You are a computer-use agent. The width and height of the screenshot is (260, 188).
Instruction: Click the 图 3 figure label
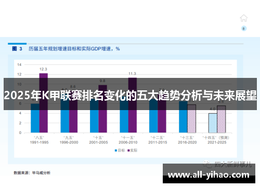click(x=17, y=49)
